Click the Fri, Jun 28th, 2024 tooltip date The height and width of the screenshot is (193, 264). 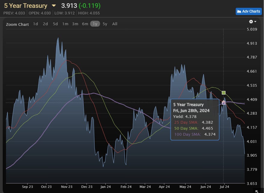pos(191,110)
